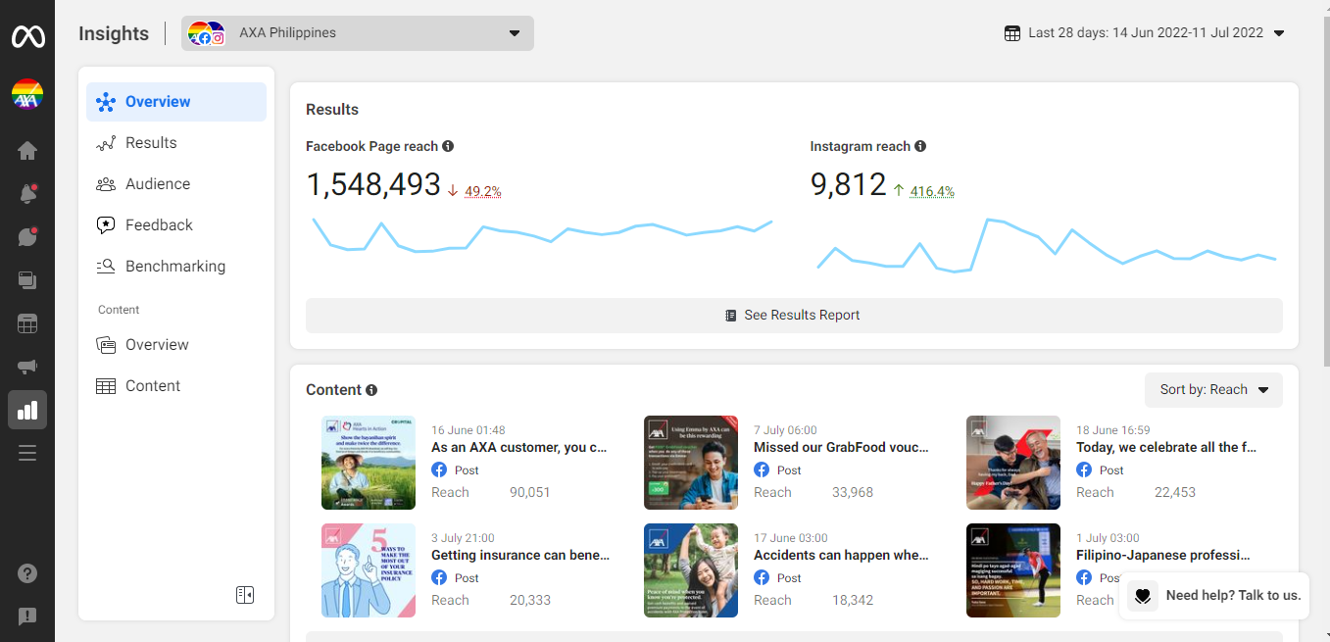Open post 'Accidents can happen whe...'
The width and height of the screenshot is (1330, 642).
841,556
